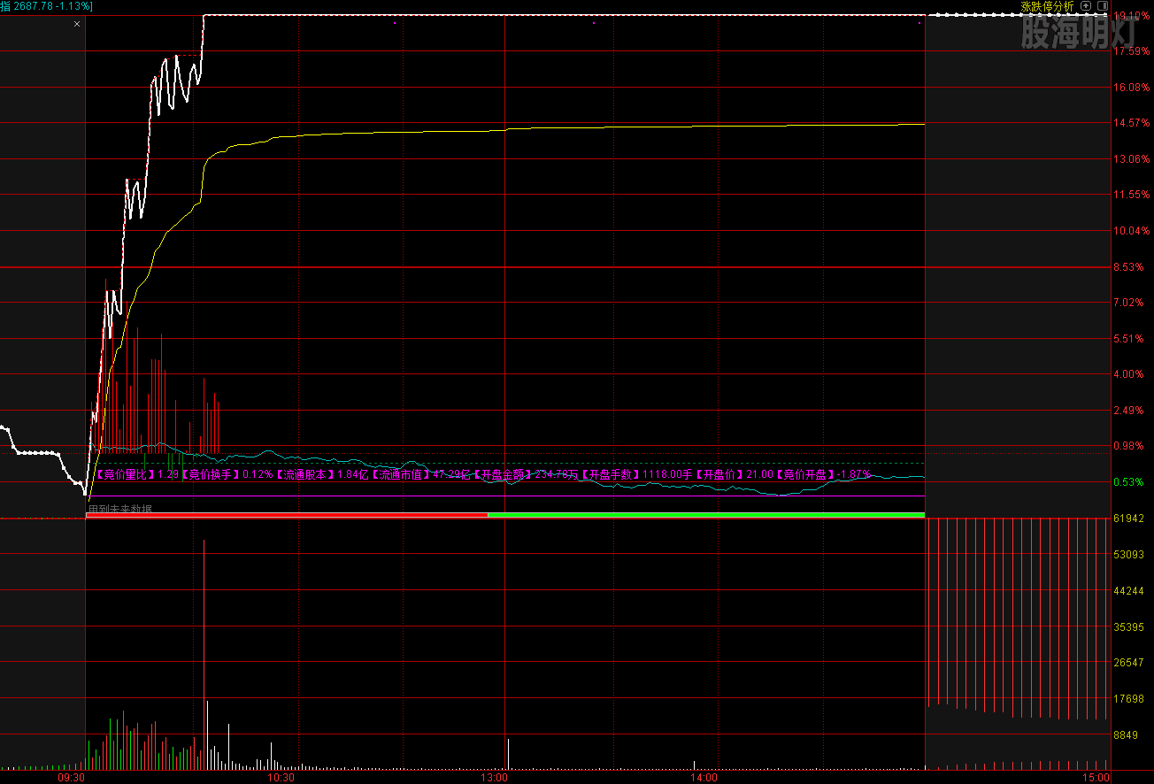
Task: Open the 涨跌停分析 analysis link
Action: point(1046,6)
